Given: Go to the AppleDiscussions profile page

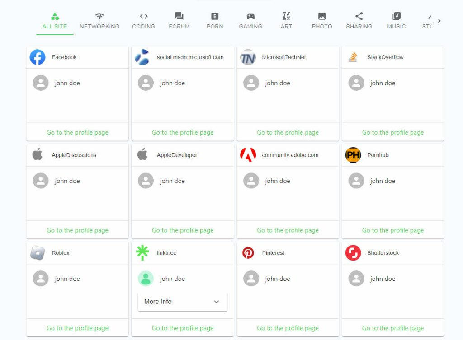Looking at the screenshot, I should [77, 230].
